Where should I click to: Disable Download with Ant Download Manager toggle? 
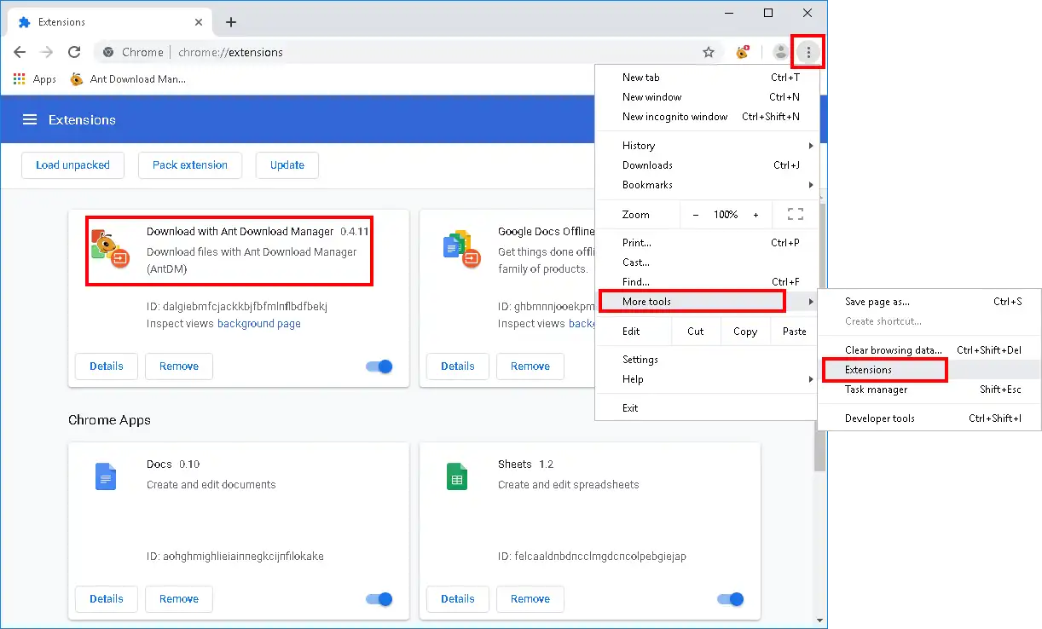pos(379,366)
